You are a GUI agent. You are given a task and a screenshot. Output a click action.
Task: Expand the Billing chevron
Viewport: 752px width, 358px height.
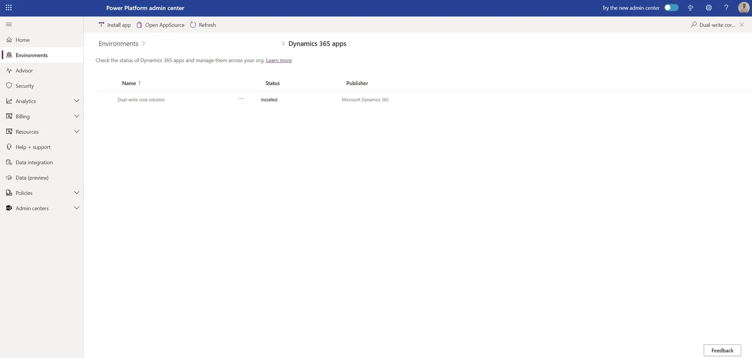(x=77, y=116)
